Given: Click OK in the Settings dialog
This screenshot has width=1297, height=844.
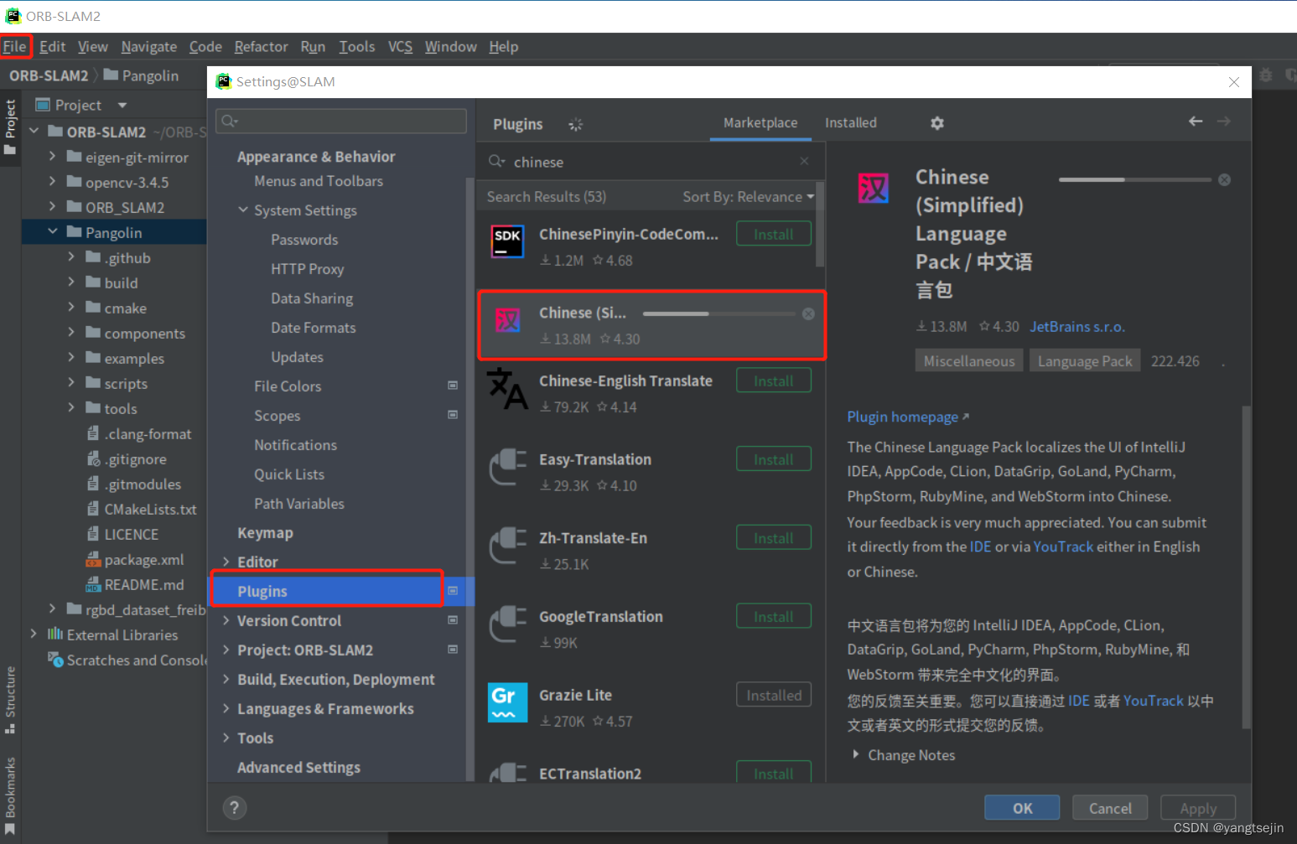Looking at the screenshot, I should click(x=1022, y=808).
